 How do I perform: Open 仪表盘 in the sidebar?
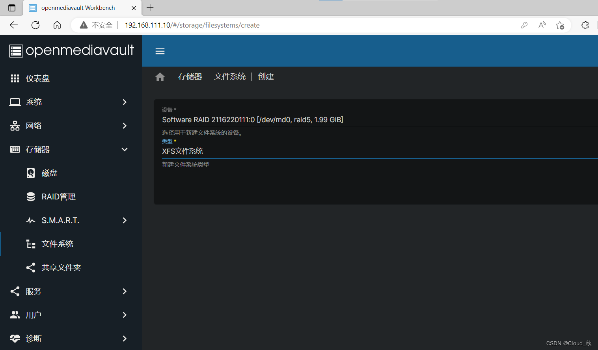pos(71,78)
